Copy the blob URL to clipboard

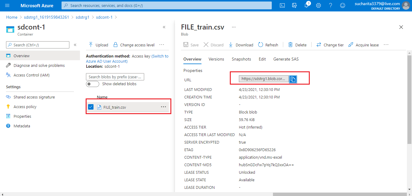[293, 79]
